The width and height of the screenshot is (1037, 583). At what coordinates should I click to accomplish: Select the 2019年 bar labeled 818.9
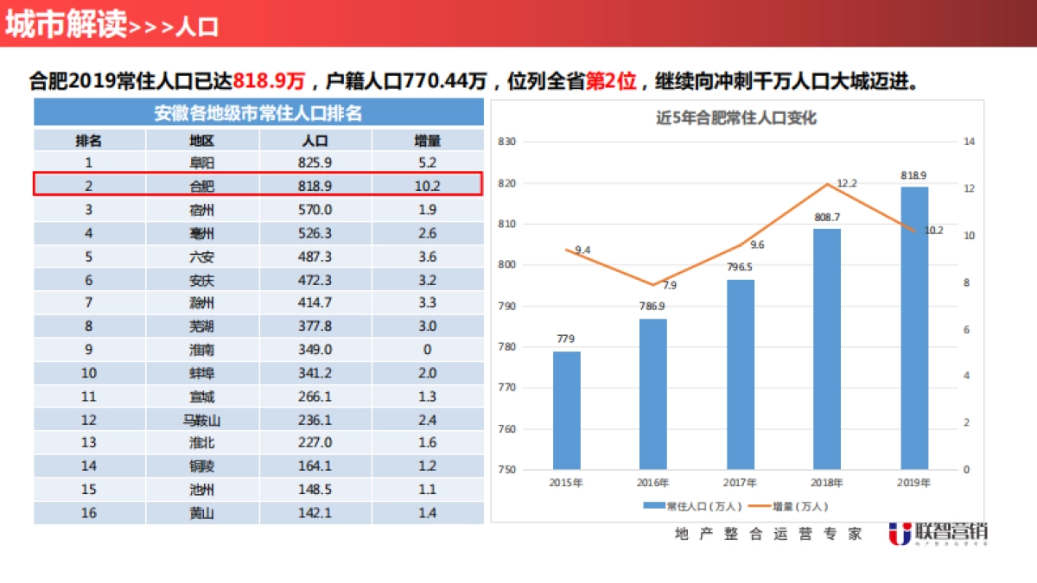coord(913,328)
